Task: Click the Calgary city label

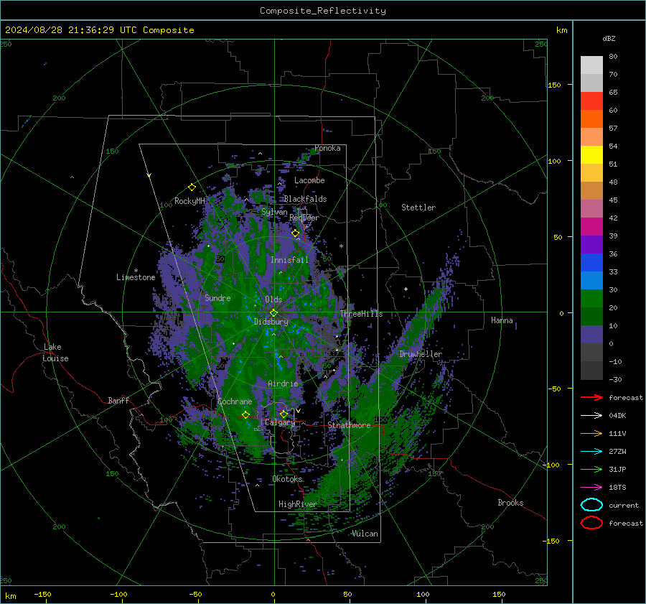Action: [x=280, y=422]
